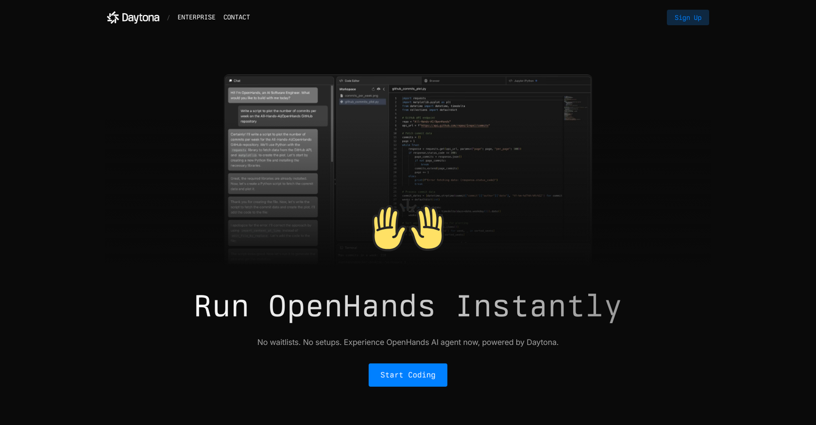
Task: Click the cloud icon in the Workspace panel
Action: click(x=379, y=89)
